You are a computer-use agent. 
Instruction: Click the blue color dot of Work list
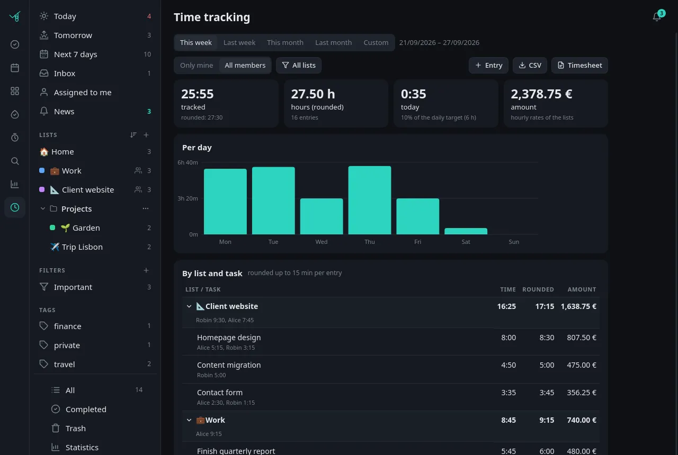pyautogui.click(x=42, y=171)
